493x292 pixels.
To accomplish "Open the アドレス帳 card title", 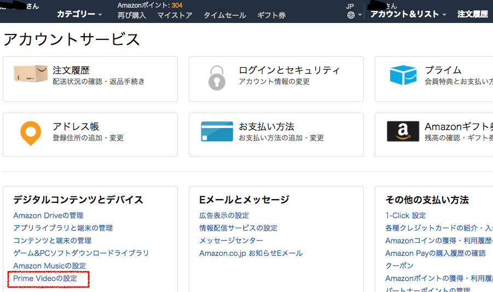I will (76, 127).
